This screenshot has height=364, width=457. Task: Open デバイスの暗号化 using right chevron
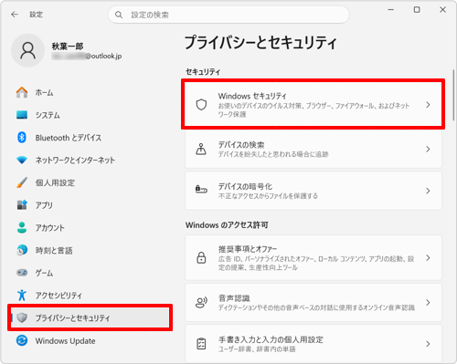click(428, 191)
